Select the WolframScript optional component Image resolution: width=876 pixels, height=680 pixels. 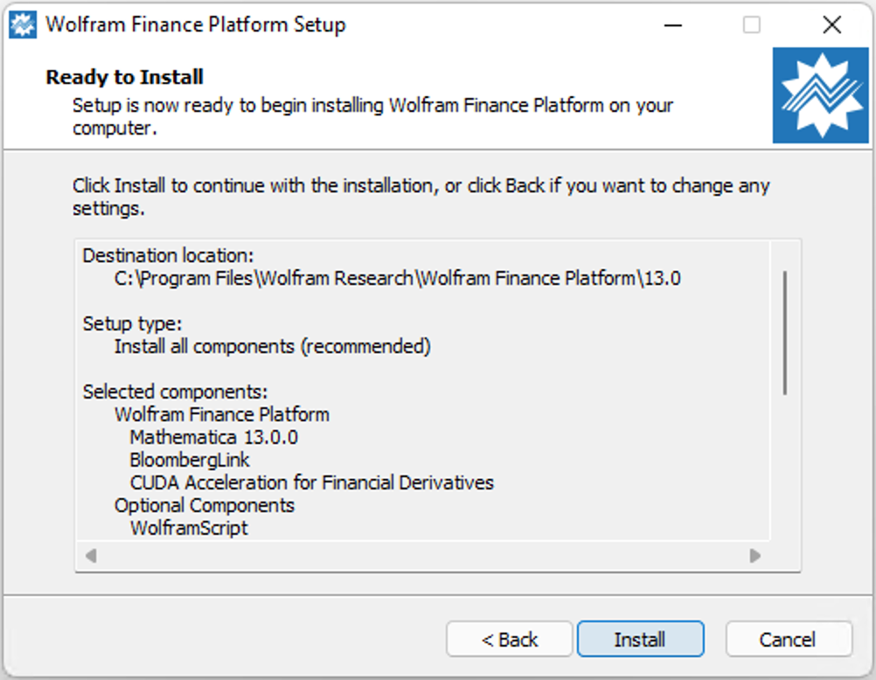pyautogui.click(x=189, y=527)
